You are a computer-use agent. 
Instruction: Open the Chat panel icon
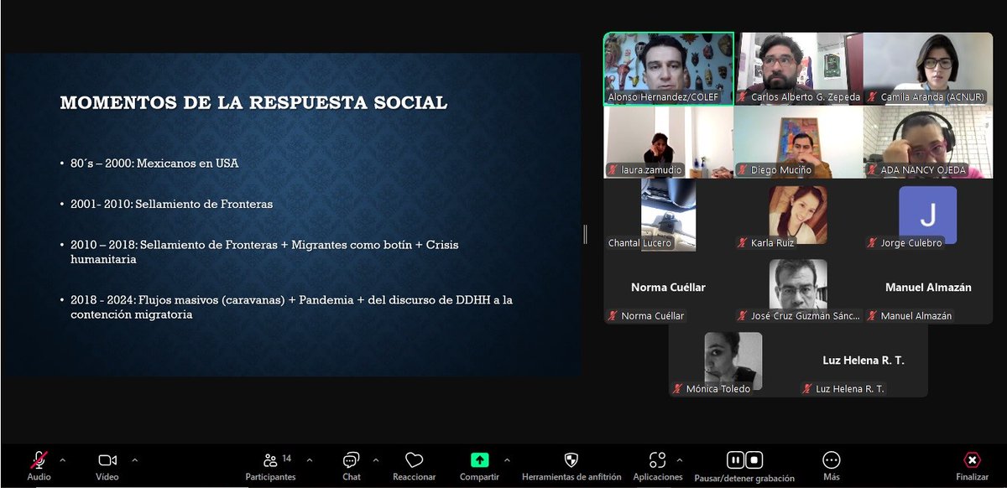pyautogui.click(x=352, y=459)
